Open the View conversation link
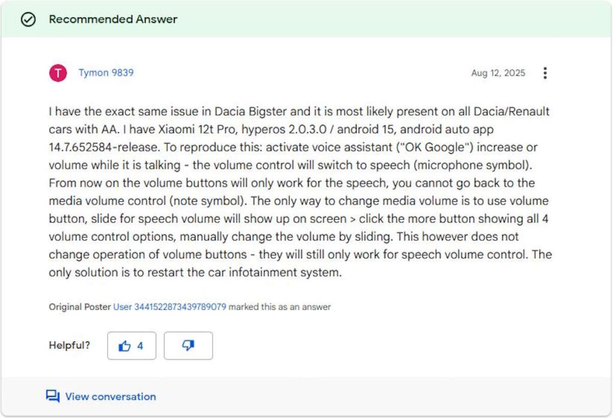The width and height of the screenshot is (613, 418). click(x=110, y=396)
